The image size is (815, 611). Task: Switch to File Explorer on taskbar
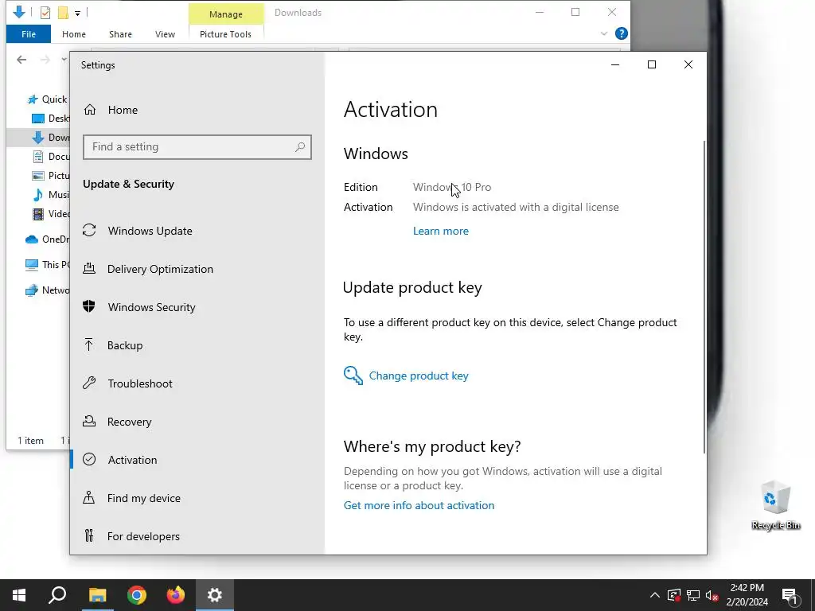coord(97,595)
